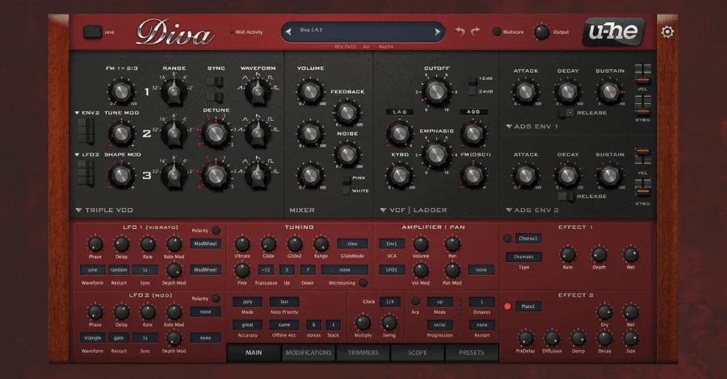Click the ADD modulation source label

coord(473,112)
